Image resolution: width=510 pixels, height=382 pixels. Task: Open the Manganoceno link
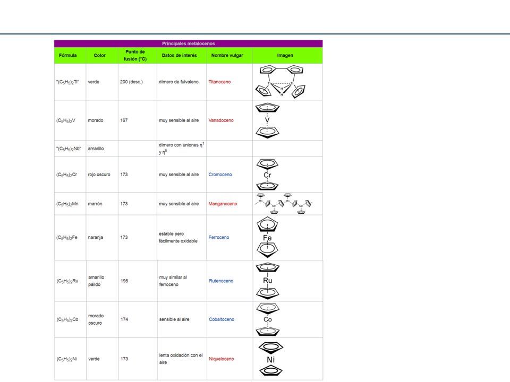tap(223, 204)
